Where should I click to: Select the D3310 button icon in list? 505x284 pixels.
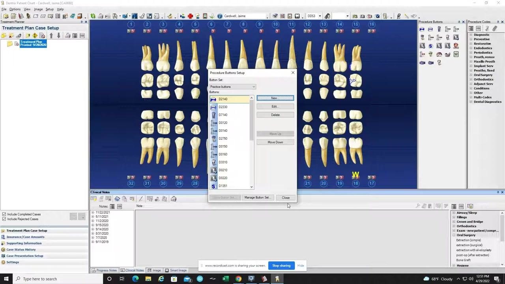pos(213,162)
